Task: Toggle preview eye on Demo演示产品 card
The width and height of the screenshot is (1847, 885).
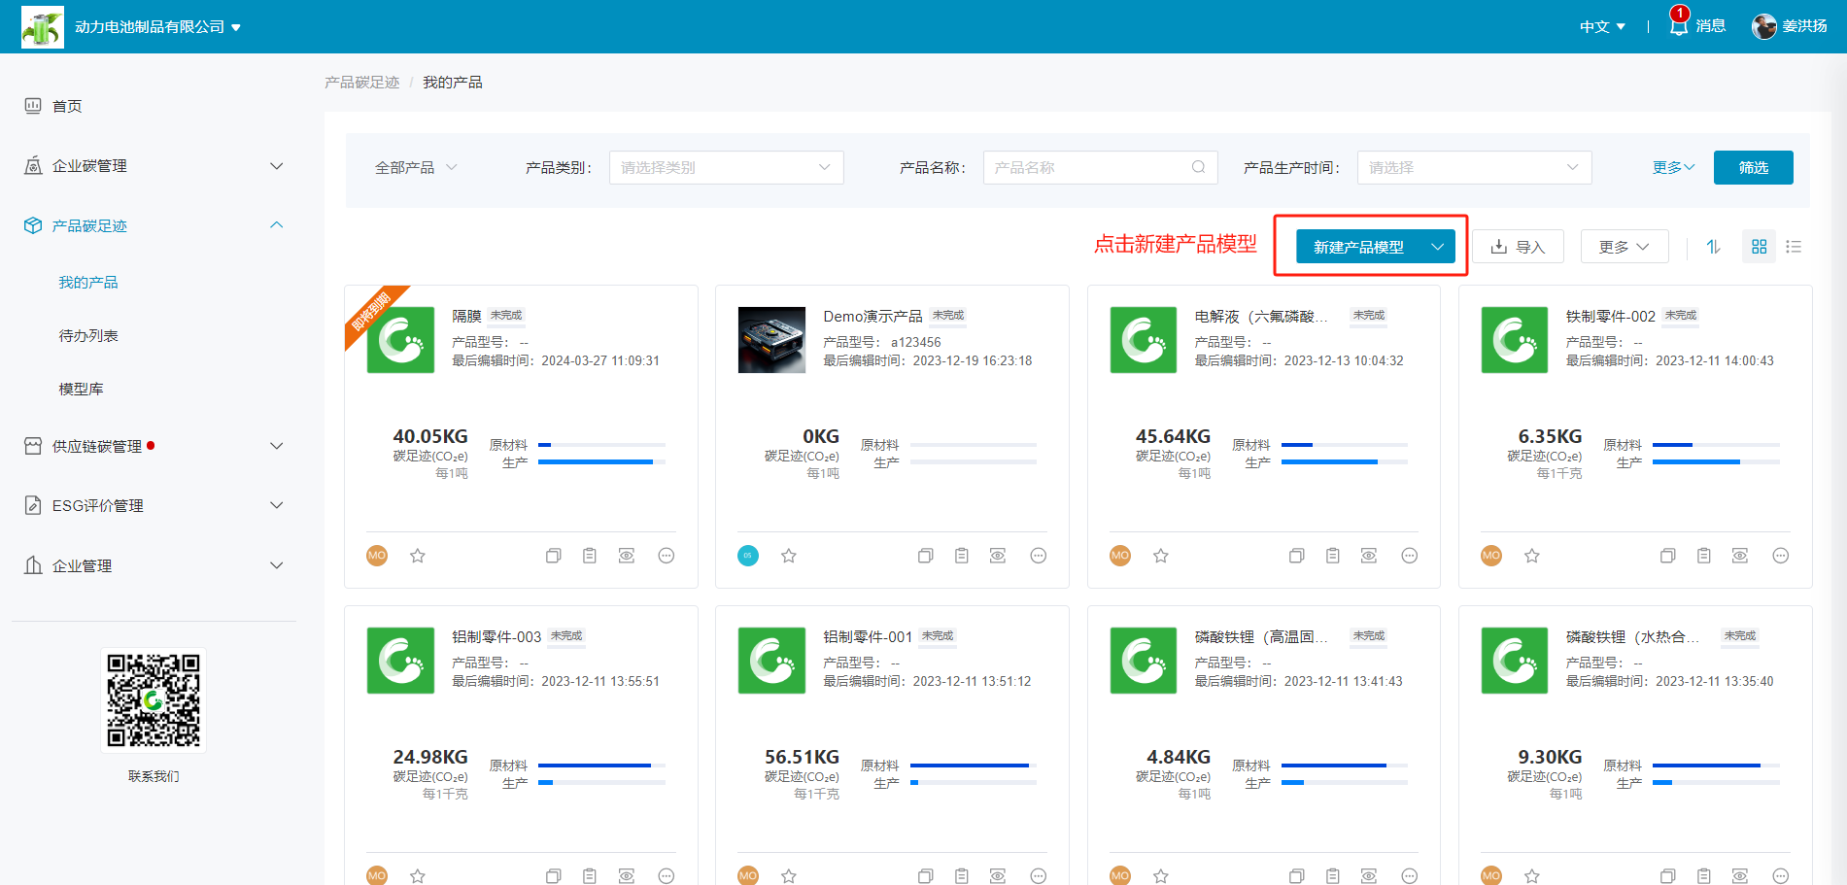Action: tap(998, 556)
